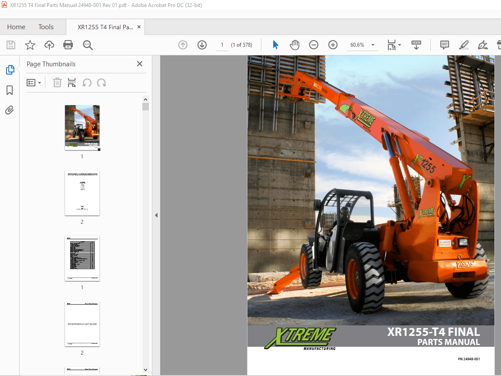Screen dimensions: 501x376
Task: Open the Page Thumbnails panel icon
Action: point(10,69)
